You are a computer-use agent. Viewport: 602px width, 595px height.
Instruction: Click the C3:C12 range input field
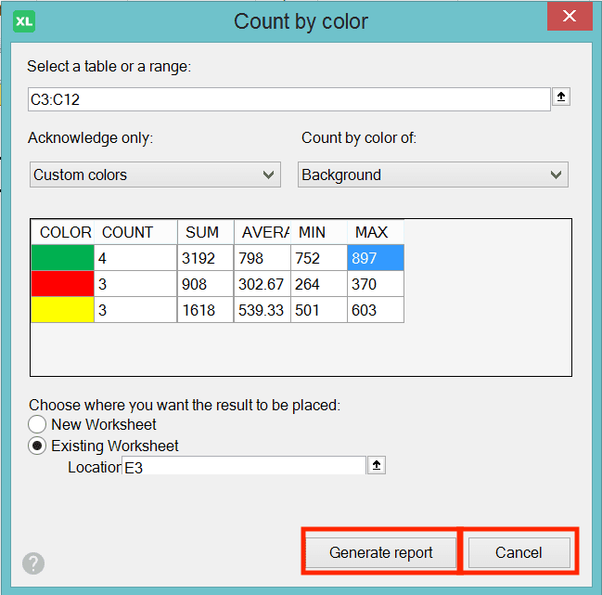click(289, 99)
